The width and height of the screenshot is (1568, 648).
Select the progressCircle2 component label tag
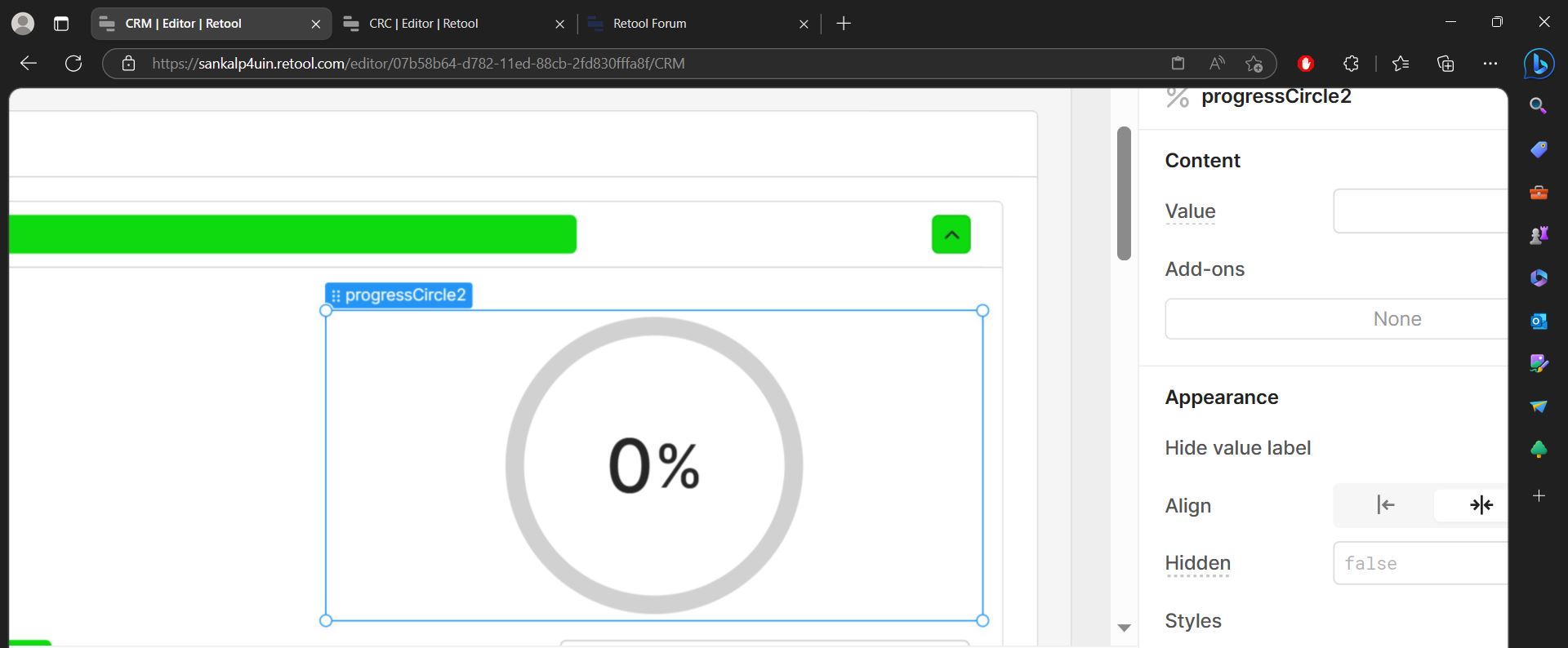pyautogui.click(x=399, y=295)
